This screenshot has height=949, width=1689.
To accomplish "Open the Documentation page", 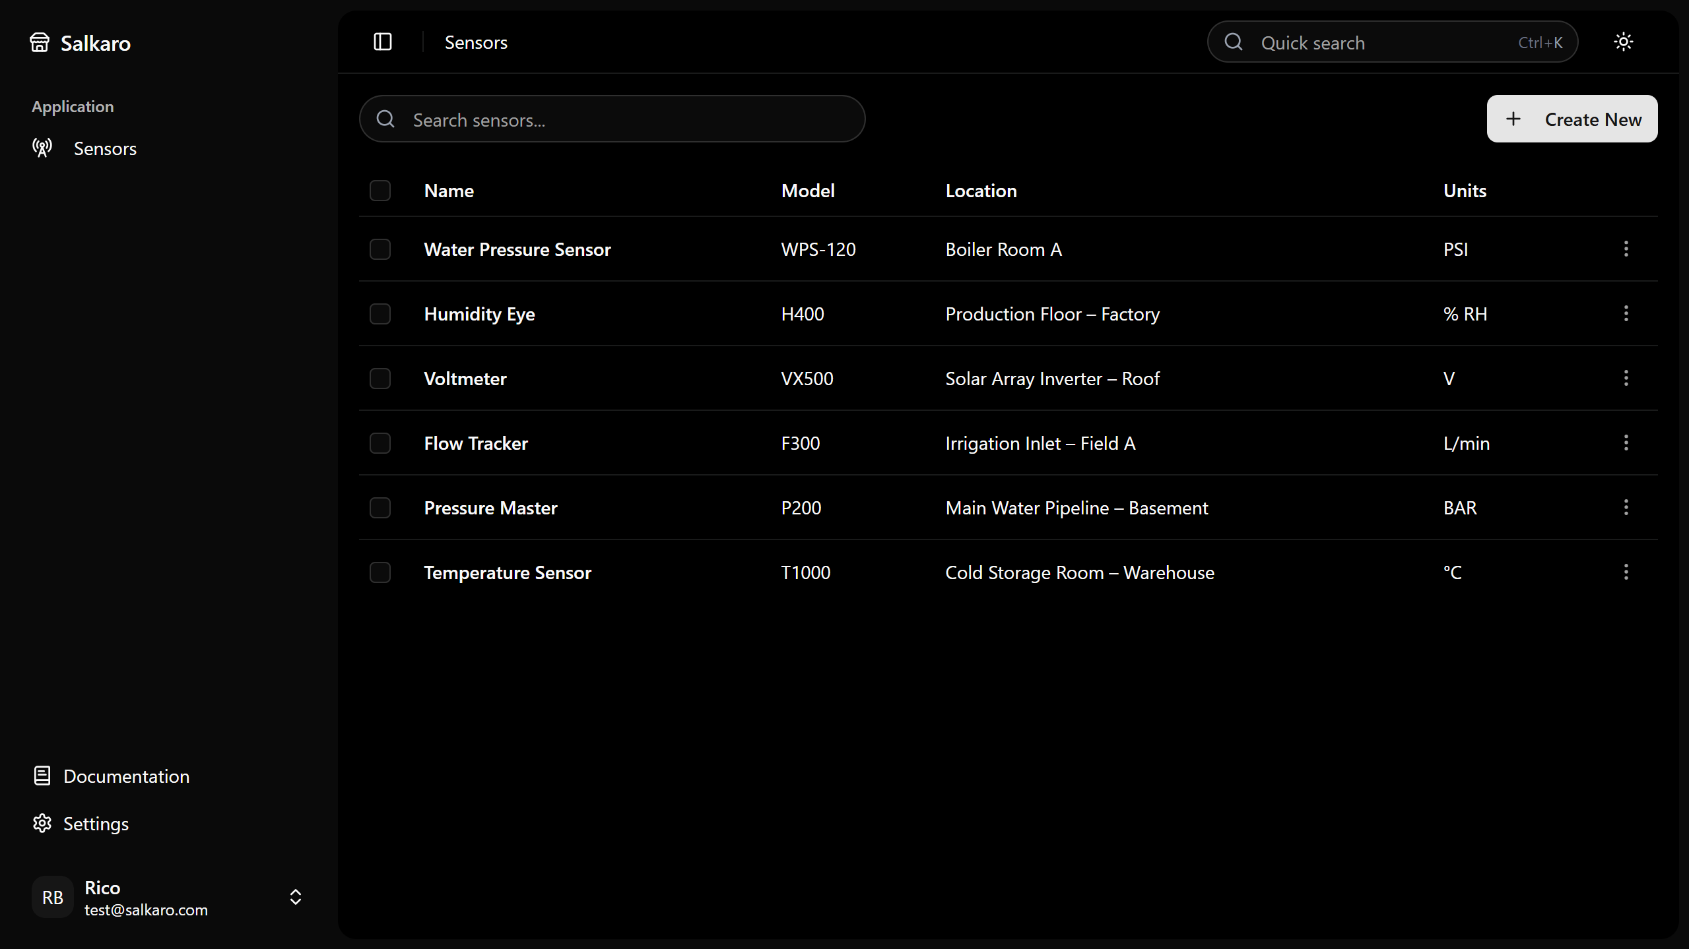I will point(126,776).
